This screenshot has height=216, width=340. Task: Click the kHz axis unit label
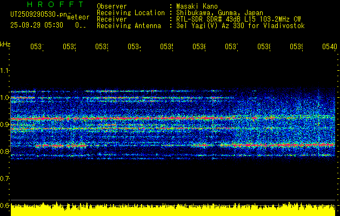5,44
